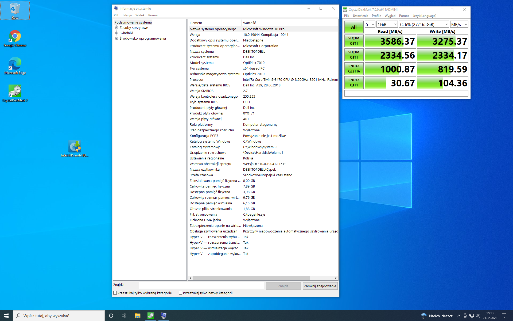Launch Google Chrome desktop shortcut
The height and width of the screenshot is (321, 513).
(15, 38)
